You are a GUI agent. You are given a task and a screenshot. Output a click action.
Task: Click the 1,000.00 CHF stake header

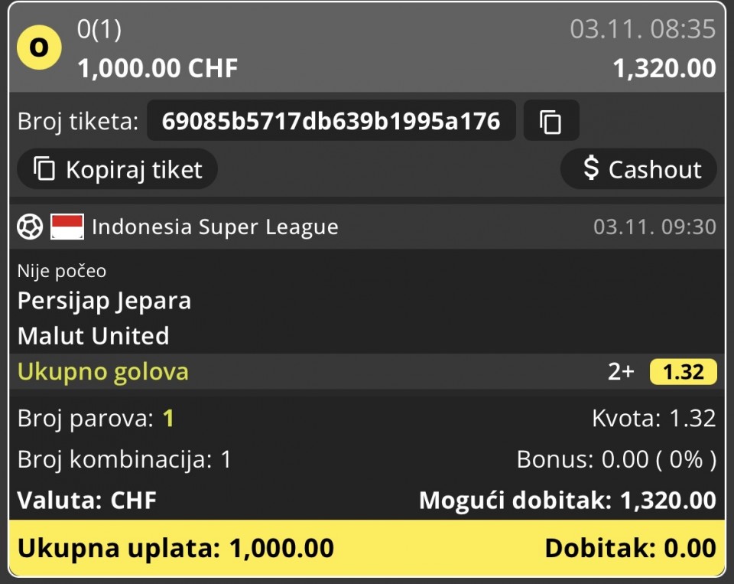click(158, 68)
